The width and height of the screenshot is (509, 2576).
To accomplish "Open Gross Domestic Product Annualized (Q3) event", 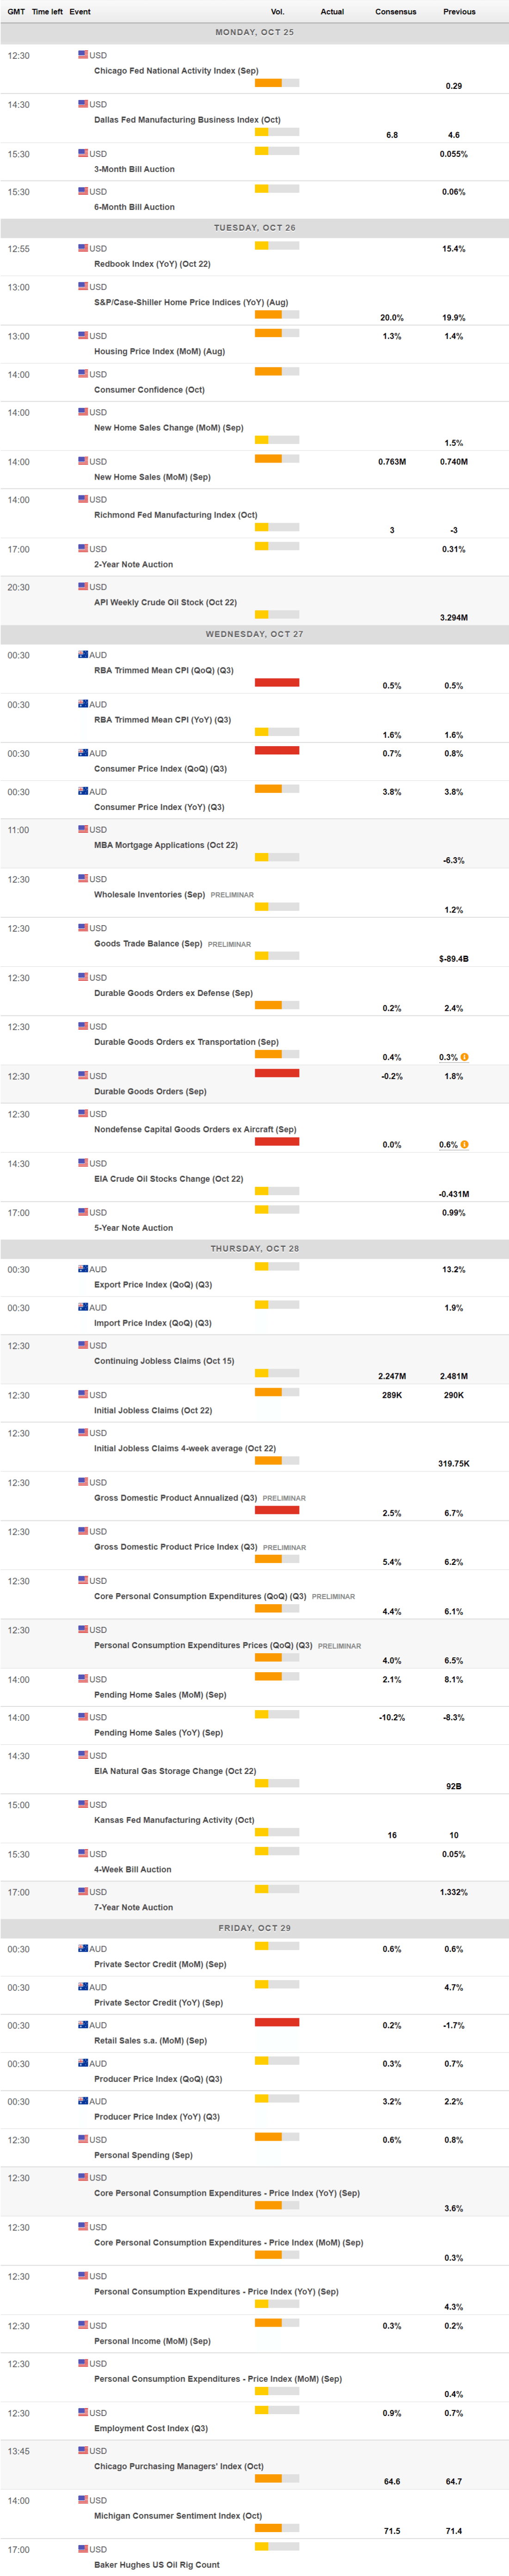I will pos(175,1498).
